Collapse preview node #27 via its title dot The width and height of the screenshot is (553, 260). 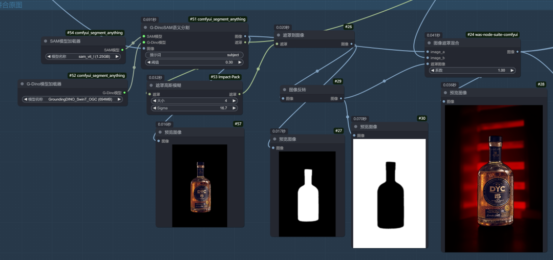[x=274, y=139]
